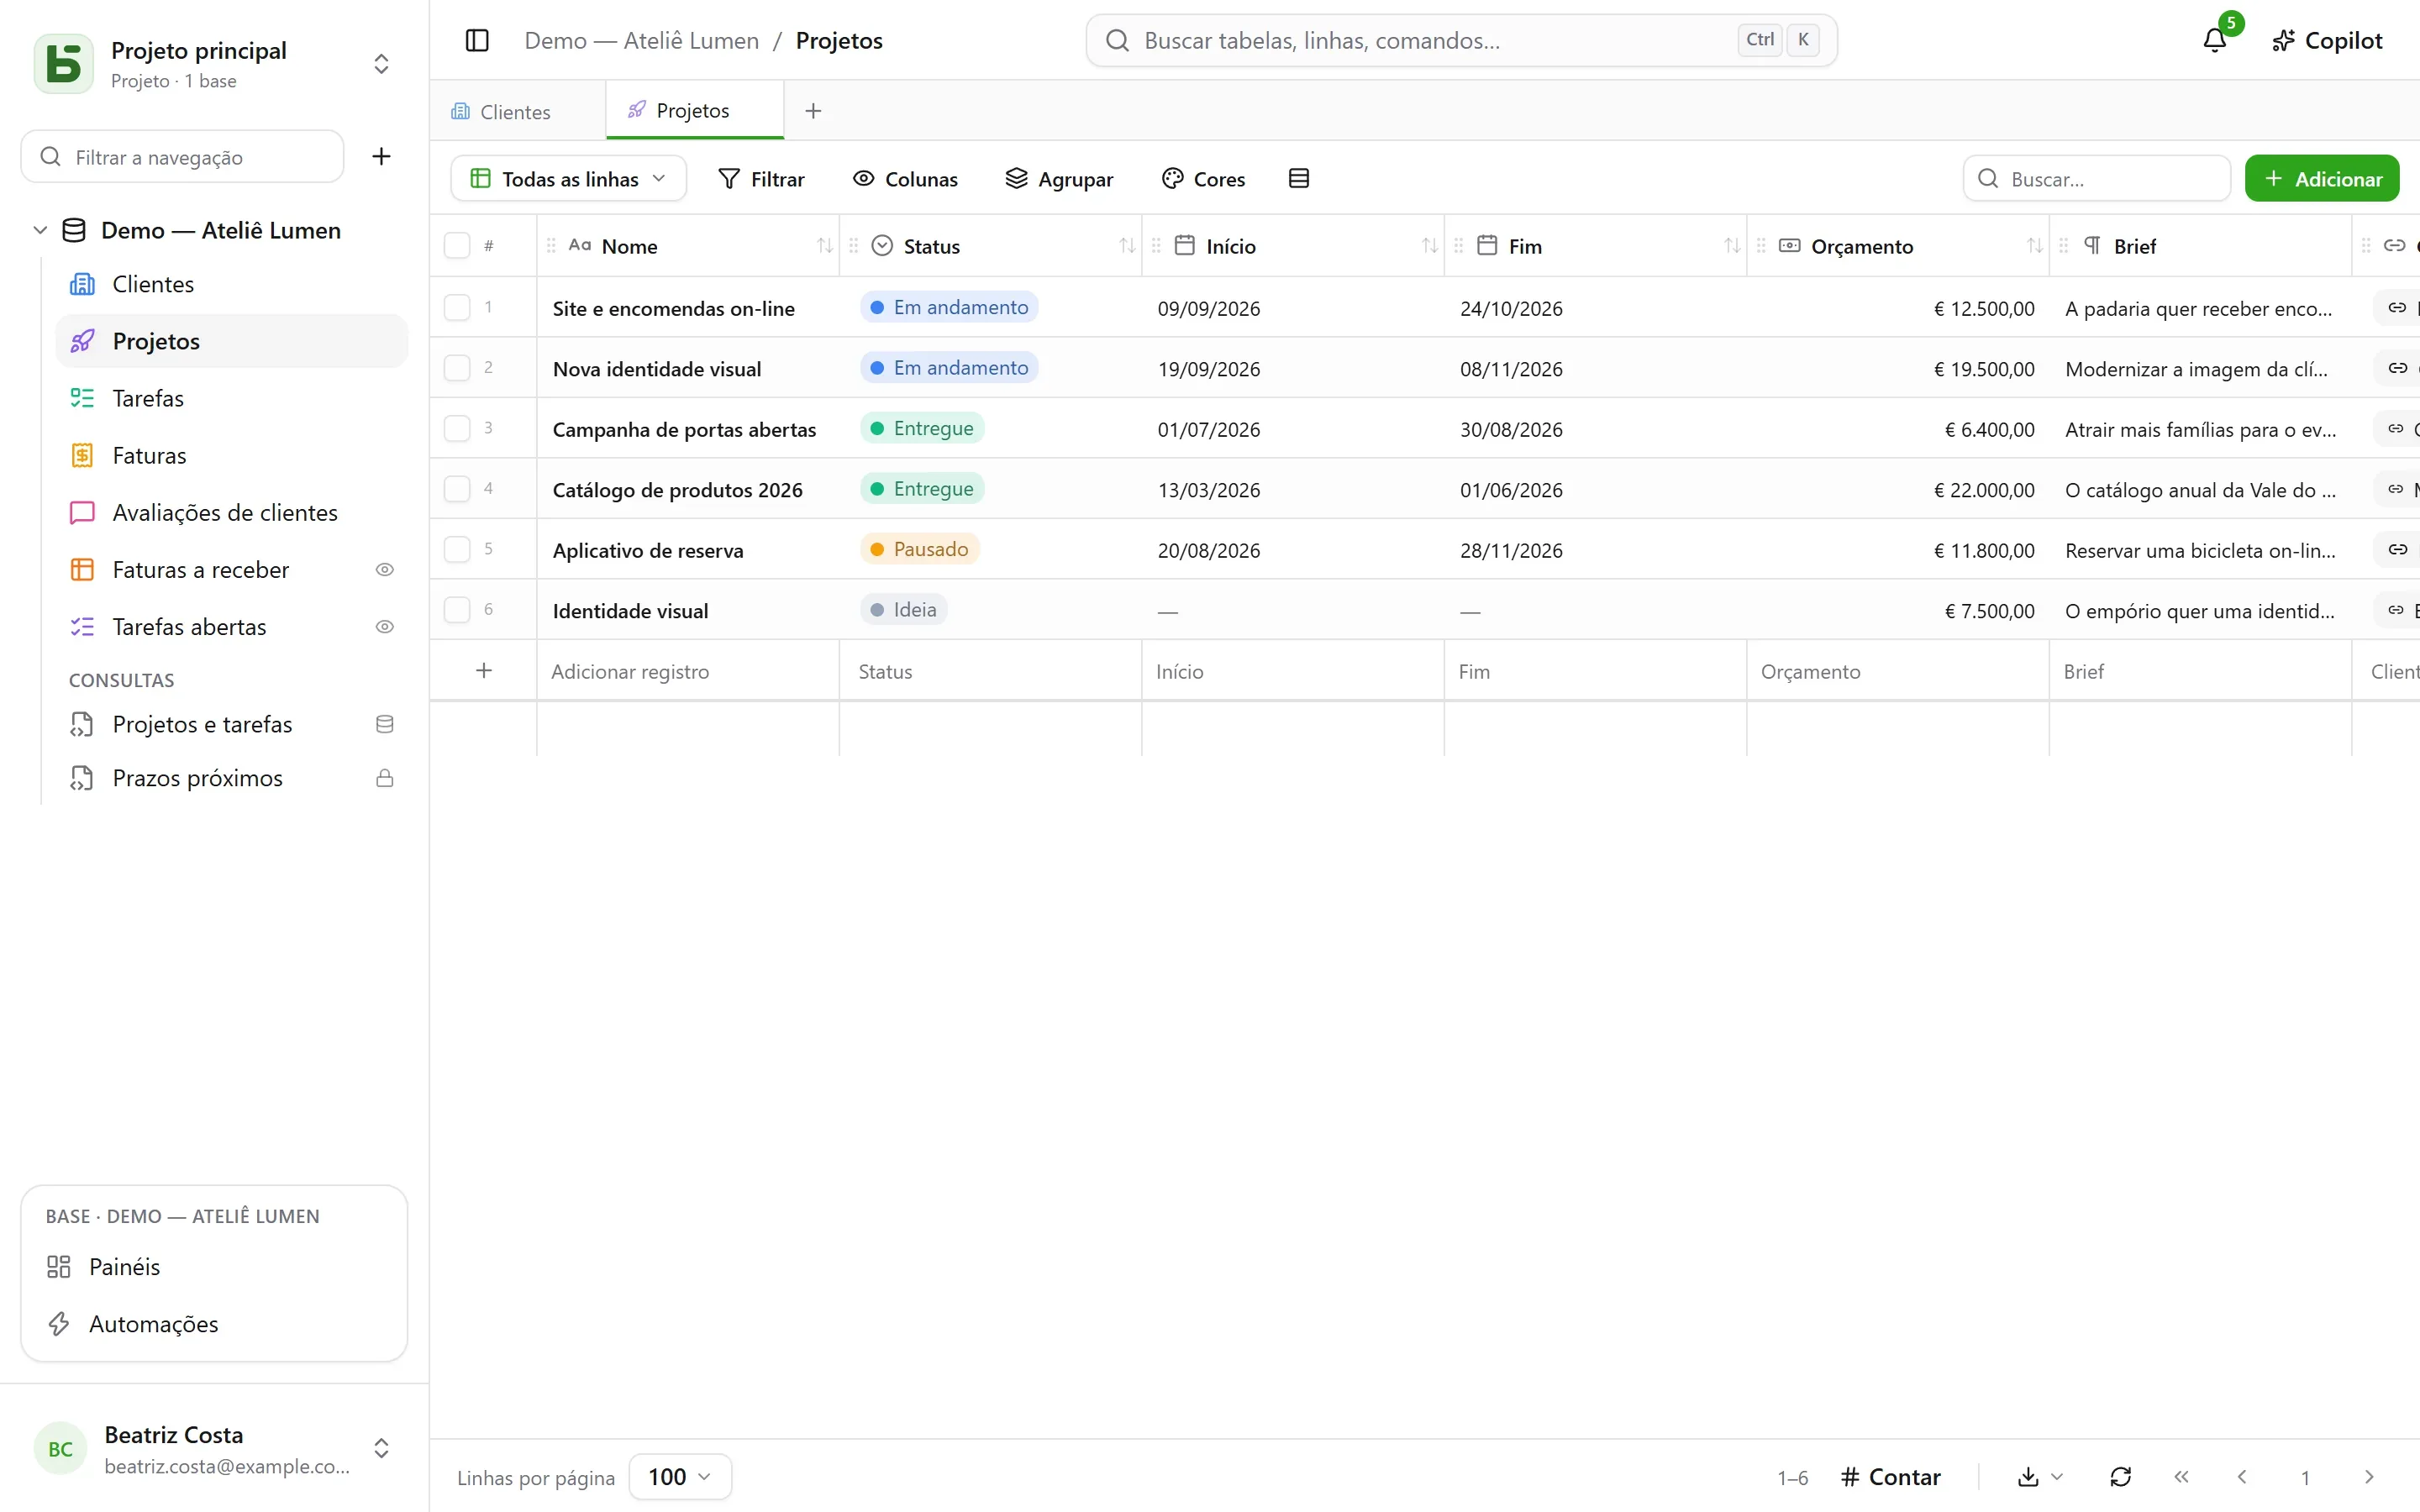Screen dimensions: 2420x1512
Task: Click plus icon in Adicionar registro row
Action: click(484, 671)
